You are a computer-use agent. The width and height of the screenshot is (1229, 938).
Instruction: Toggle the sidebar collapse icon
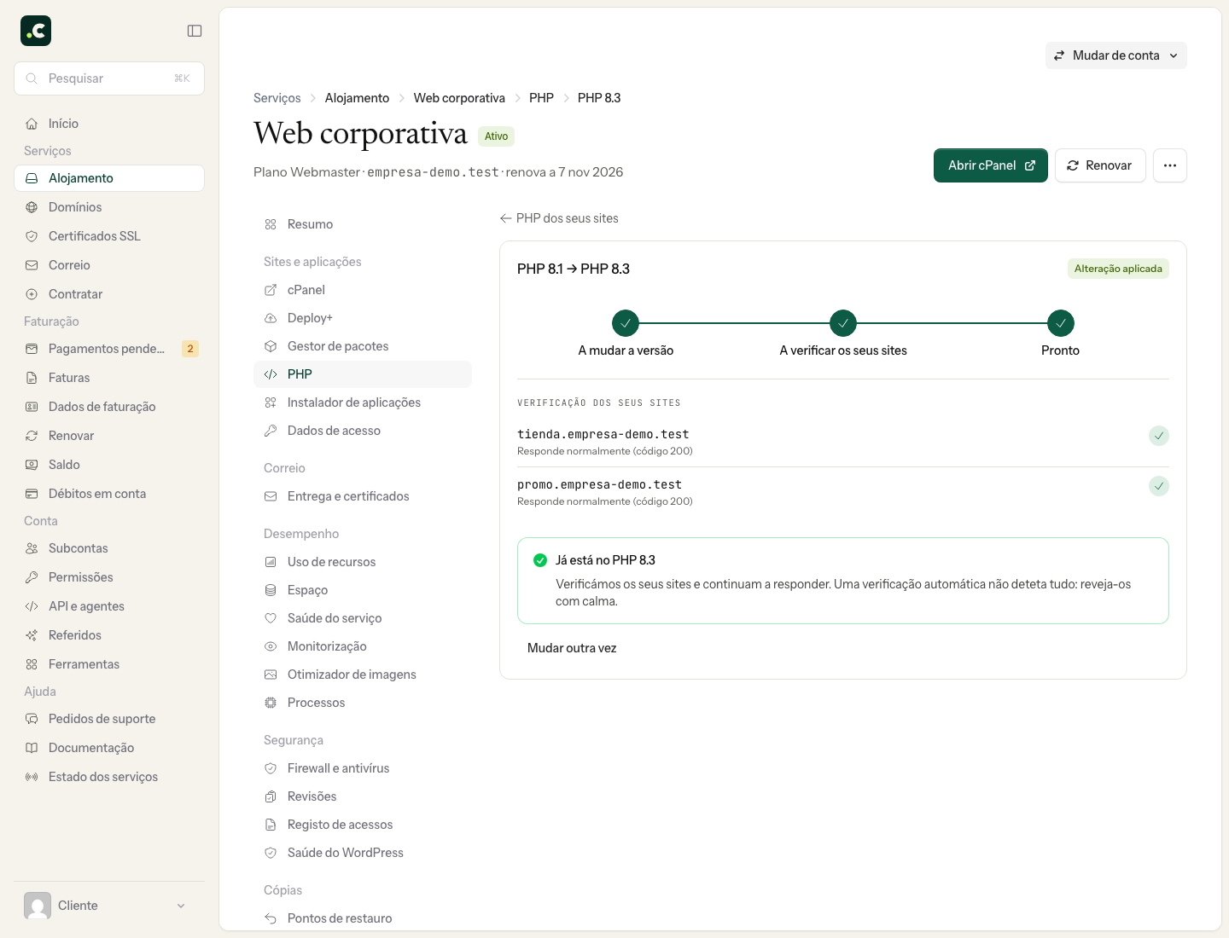click(195, 31)
